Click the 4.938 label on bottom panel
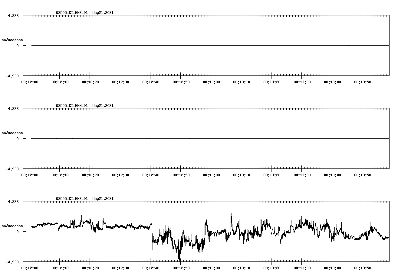 (13, 201)
